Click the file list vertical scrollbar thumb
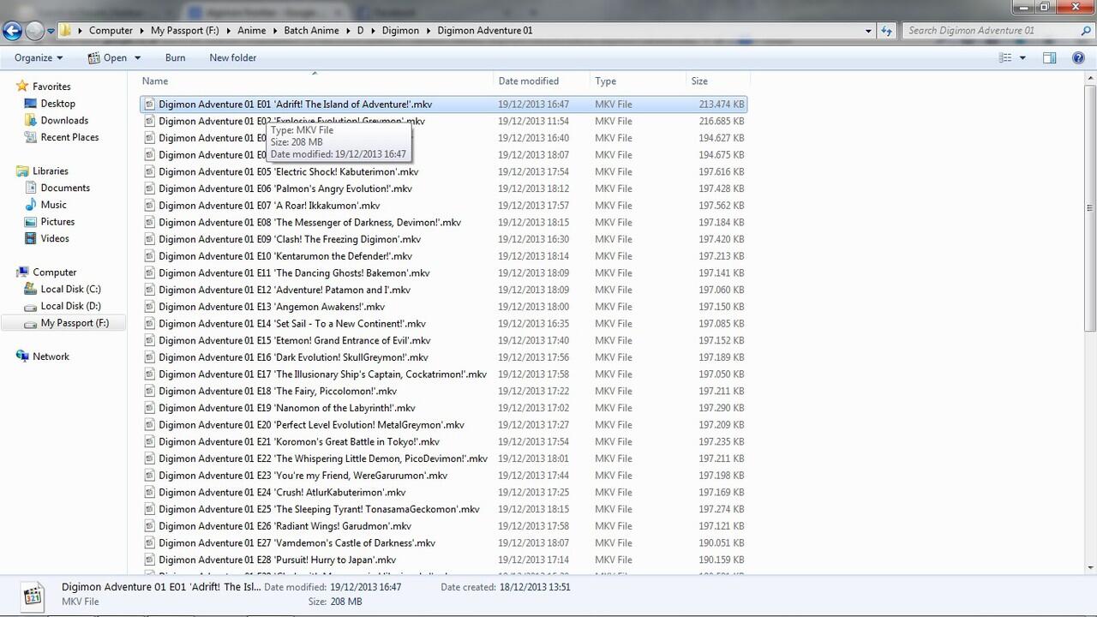 (x=1089, y=208)
